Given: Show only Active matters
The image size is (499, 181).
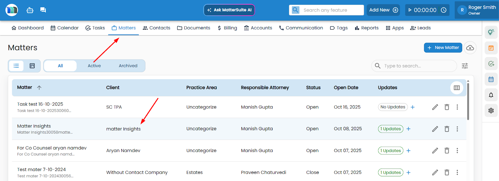Looking at the screenshot, I should tap(94, 66).
